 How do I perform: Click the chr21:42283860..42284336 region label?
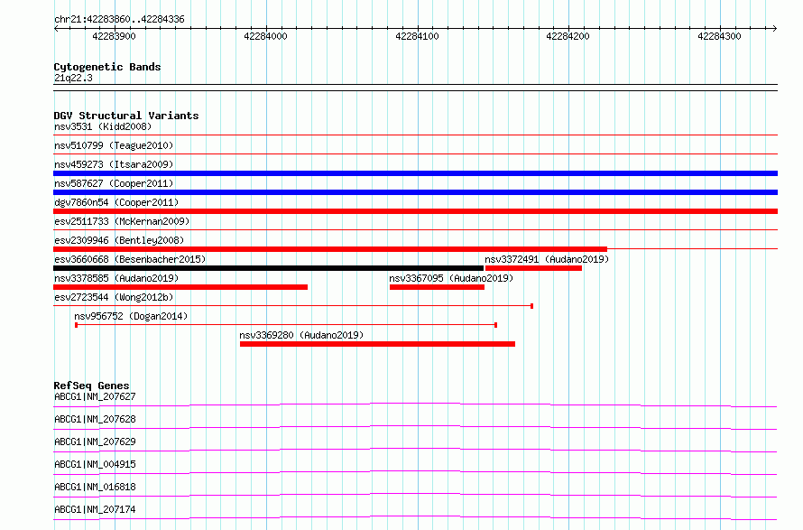[119, 20]
